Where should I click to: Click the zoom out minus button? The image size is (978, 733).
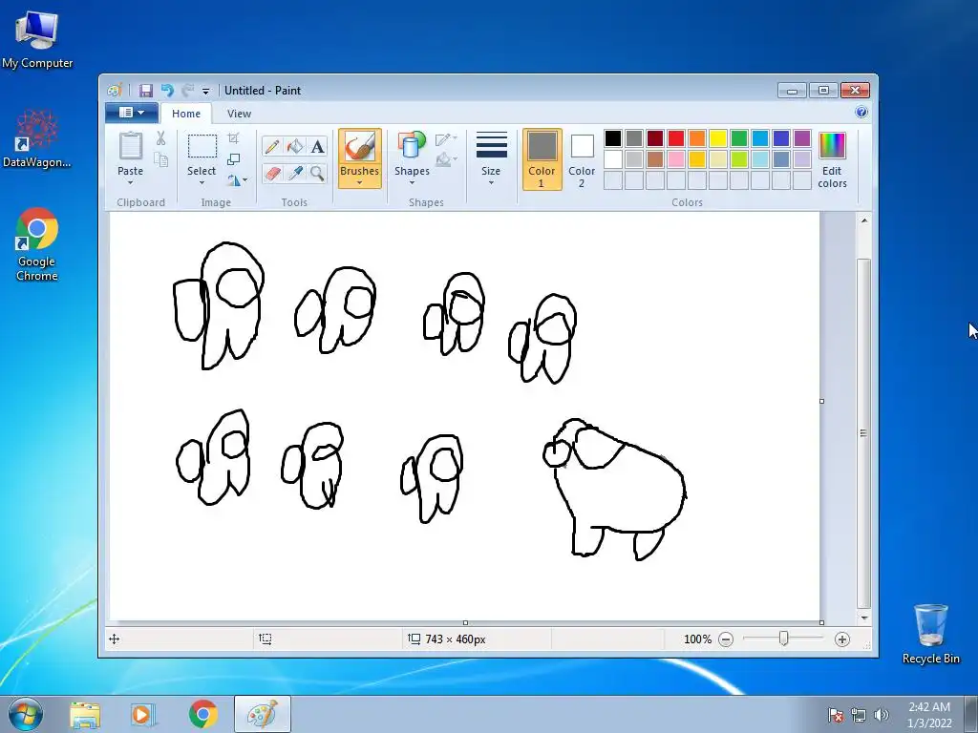tap(726, 639)
